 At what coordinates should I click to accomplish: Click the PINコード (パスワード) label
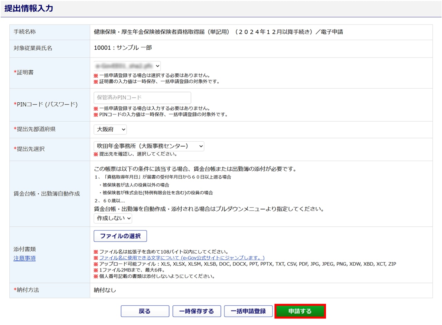(45, 104)
